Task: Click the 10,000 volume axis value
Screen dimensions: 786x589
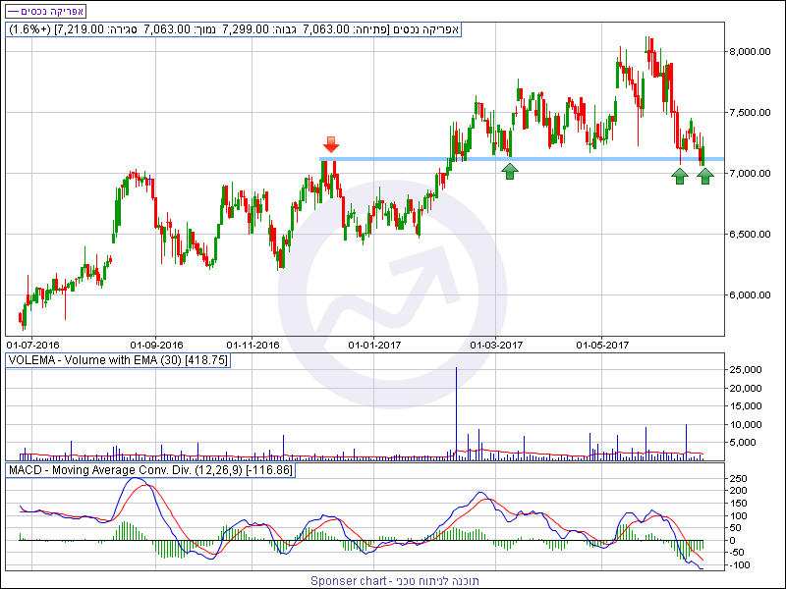Action: pos(745,425)
